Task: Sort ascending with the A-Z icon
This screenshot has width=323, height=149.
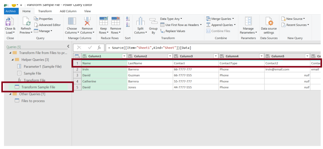Action: (x=128, y=19)
